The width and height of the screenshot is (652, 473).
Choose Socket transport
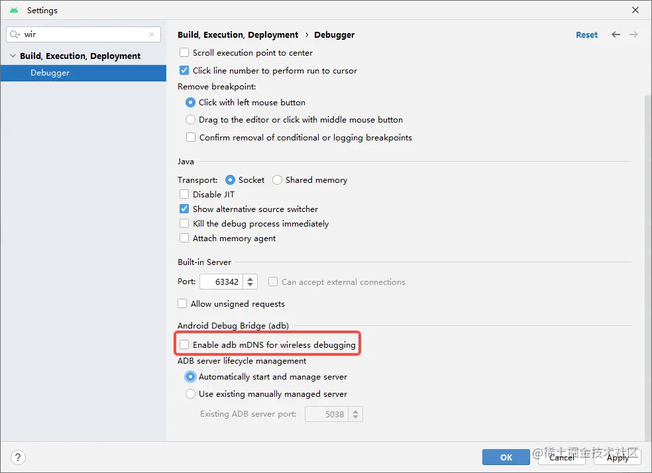[230, 180]
